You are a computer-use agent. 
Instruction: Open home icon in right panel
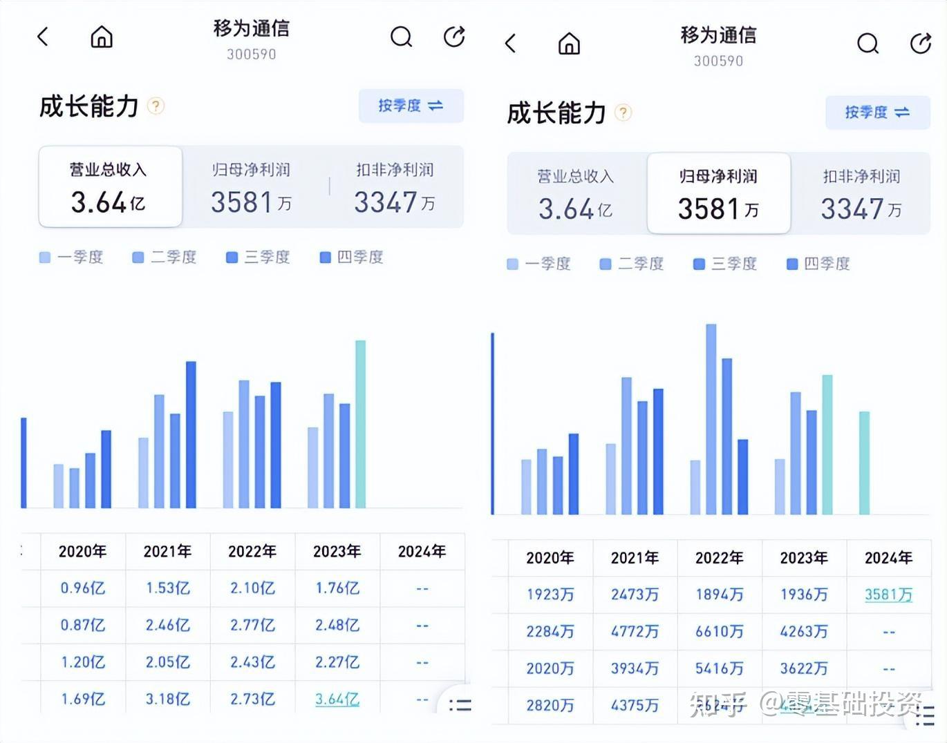point(569,44)
